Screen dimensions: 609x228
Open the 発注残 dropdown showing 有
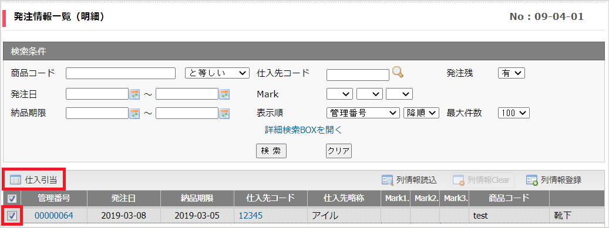[511, 73]
